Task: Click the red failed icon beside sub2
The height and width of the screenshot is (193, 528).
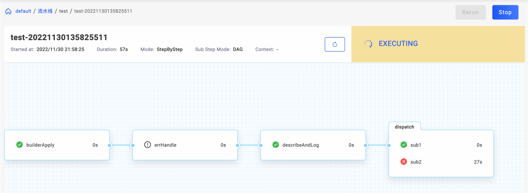Action: point(403,162)
